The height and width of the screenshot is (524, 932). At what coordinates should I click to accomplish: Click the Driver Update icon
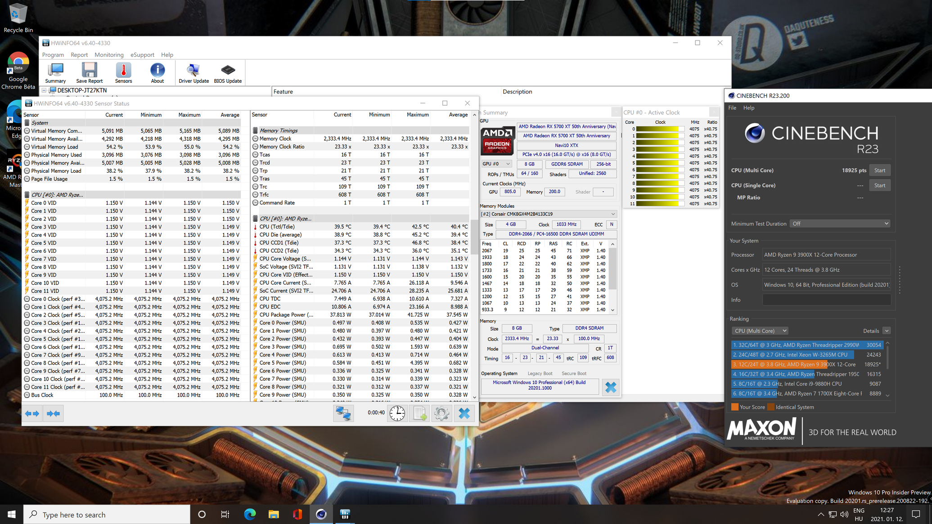194,73
